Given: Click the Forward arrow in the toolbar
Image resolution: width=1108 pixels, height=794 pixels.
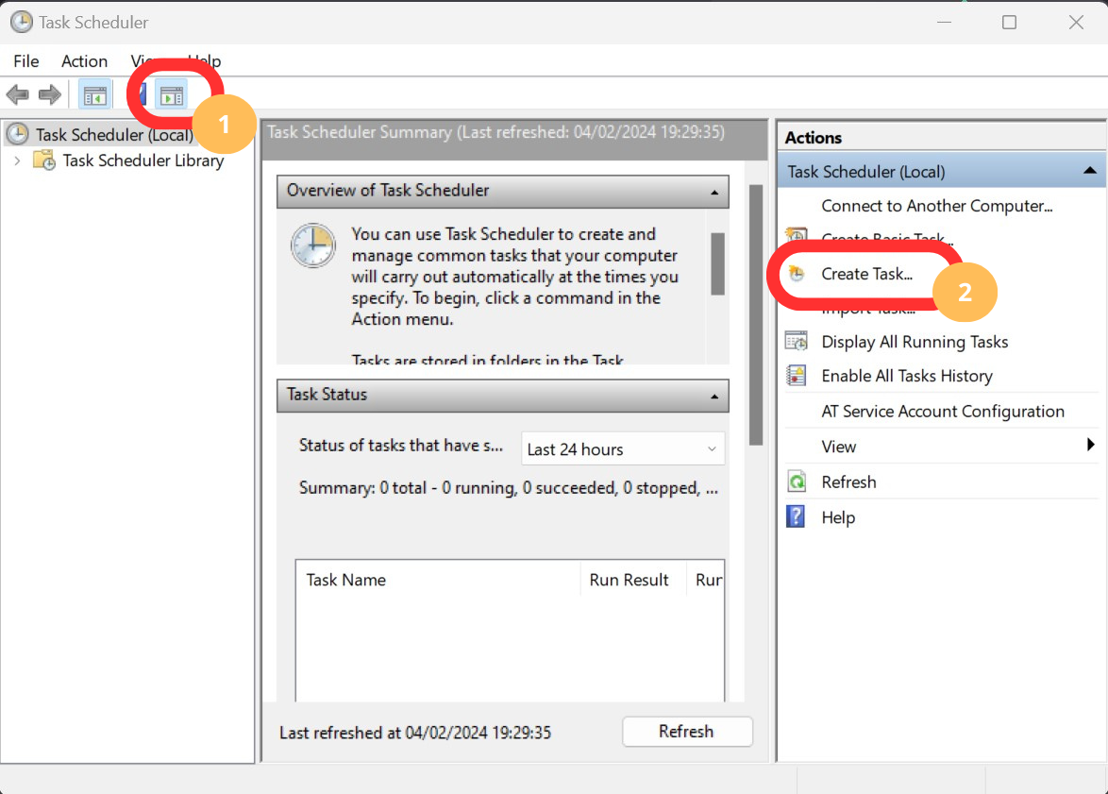Looking at the screenshot, I should coord(49,94).
